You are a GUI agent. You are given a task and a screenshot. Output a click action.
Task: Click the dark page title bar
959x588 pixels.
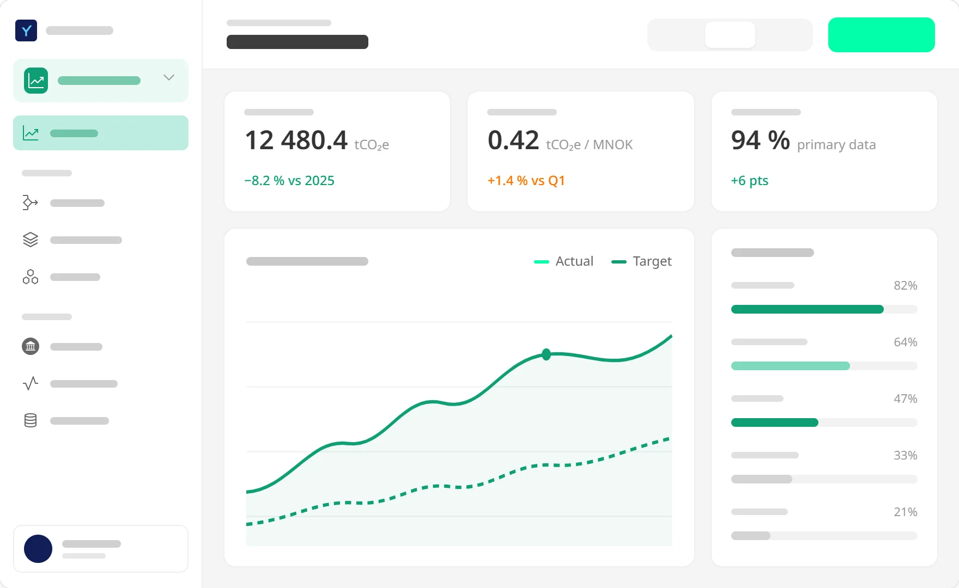click(298, 42)
